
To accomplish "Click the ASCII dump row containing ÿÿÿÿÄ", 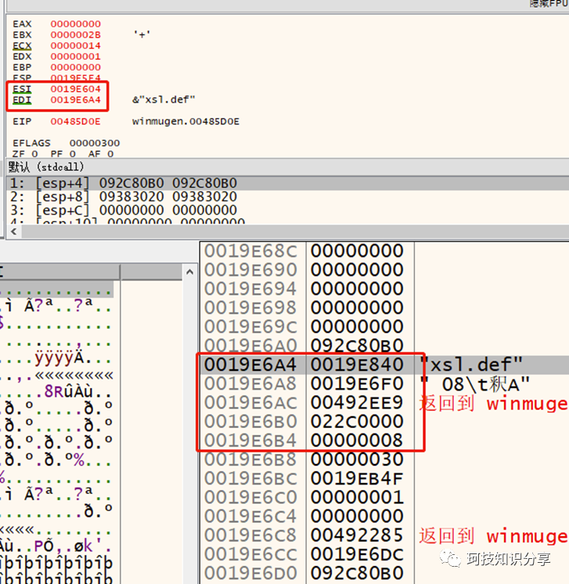I will 56,358.
